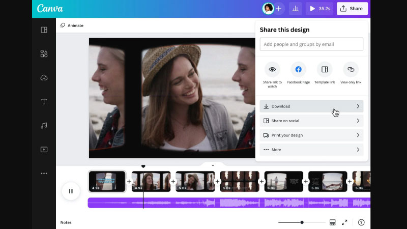407x229 pixels.
Task: Open the sidebar three-dots More menu
Action: click(44, 173)
